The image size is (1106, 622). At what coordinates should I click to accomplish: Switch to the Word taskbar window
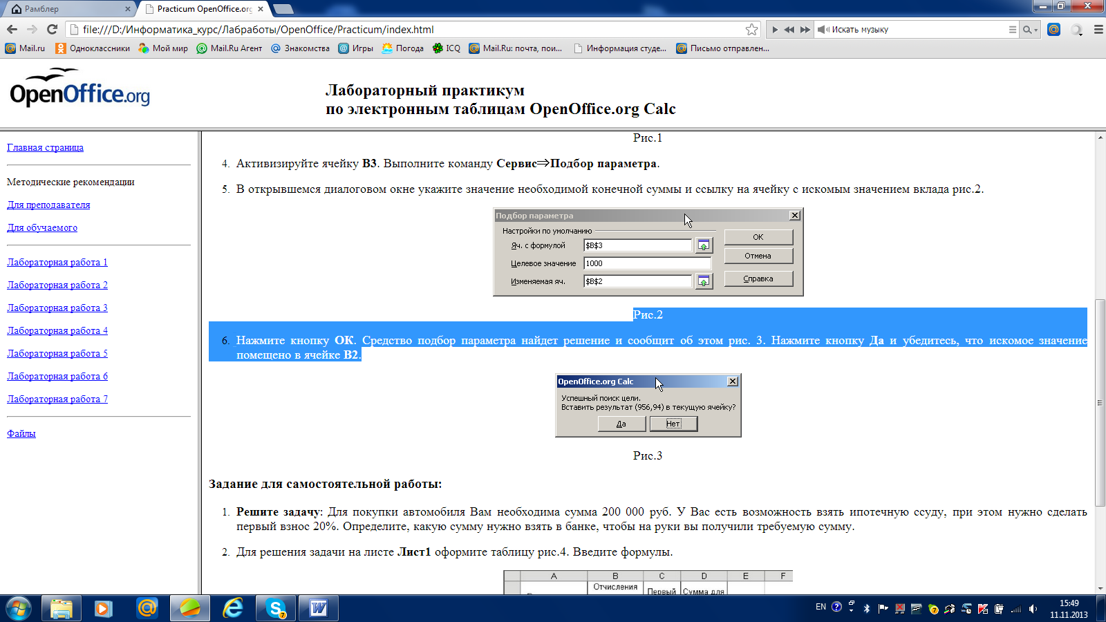(319, 609)
